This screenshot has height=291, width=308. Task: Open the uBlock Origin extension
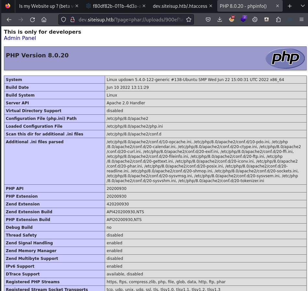click(231, 19)
